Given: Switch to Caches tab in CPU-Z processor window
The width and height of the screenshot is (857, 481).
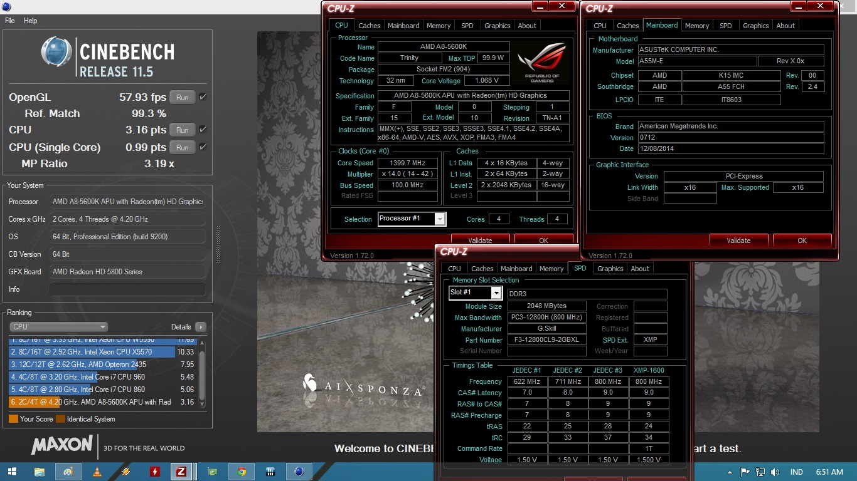Looking at the screenshot, I should pos(369,26).
